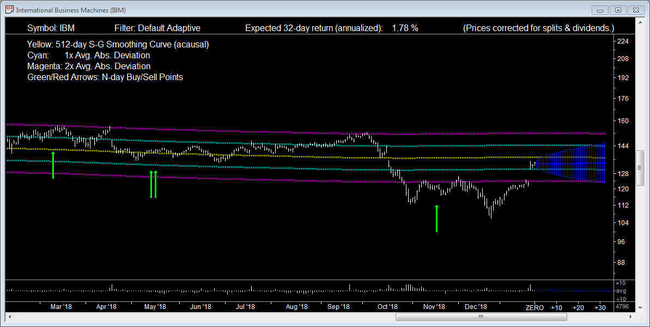650x327 pixels.
Task: Click the "Filter: Default Adaptive" label
Action: click(157, 28)
